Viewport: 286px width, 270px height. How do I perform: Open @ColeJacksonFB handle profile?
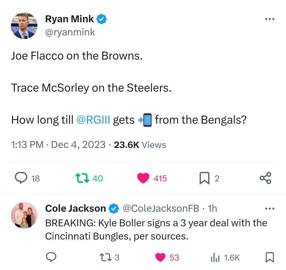tap(161, 208)
